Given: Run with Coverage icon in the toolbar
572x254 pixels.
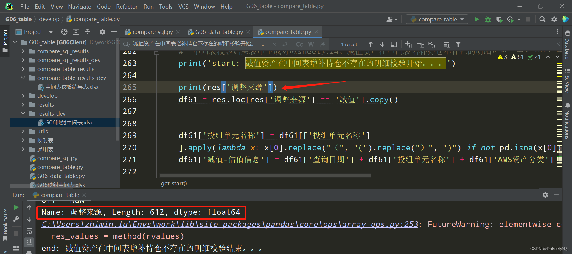Looking at the screenshot, I should (499, 19).
